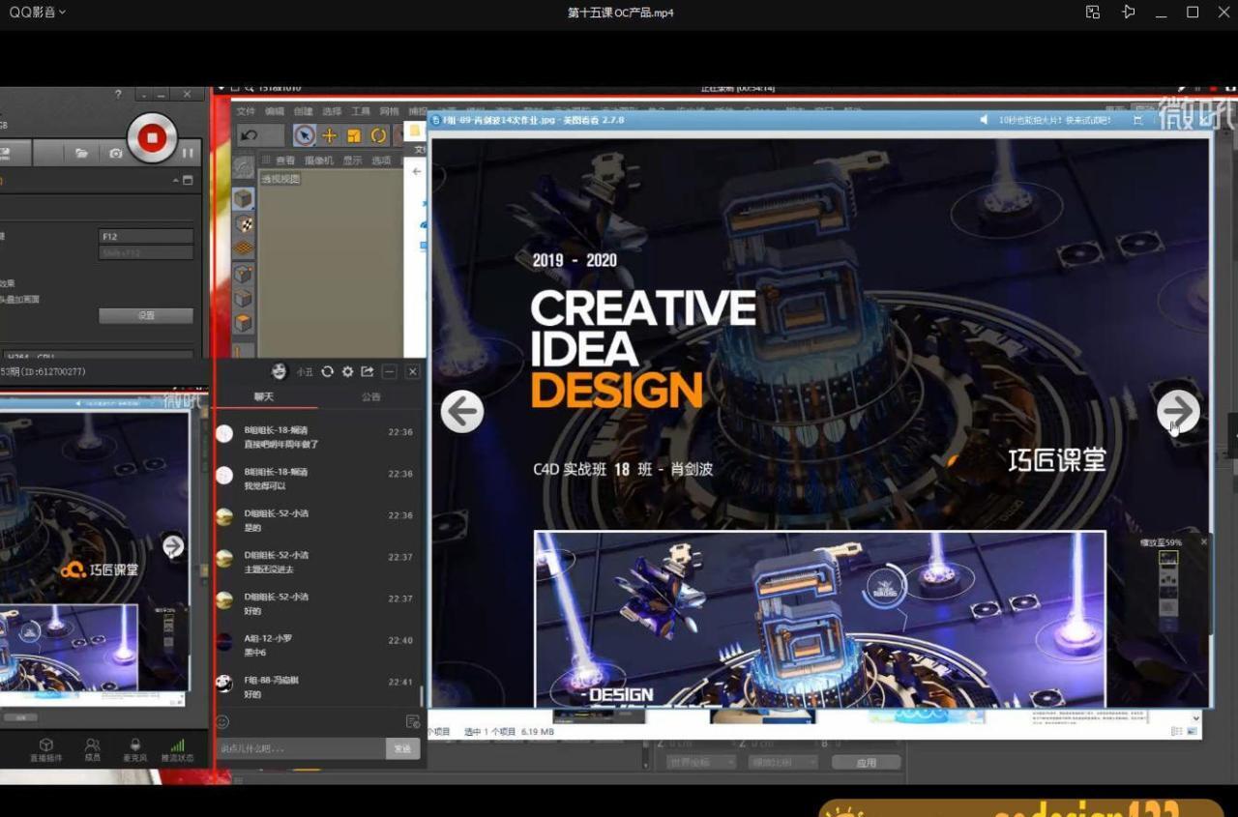This screenshot has height=817, width=1238.
Task: Open the C4D 工具 menu
Action: click(x=361, y=111)
